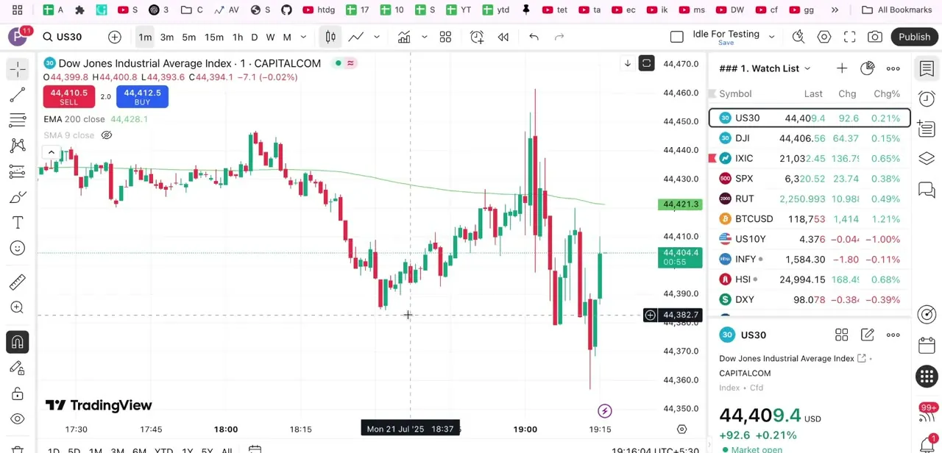Activate the zoom in tool
Viewport: 942px width, 453px height.
click(18, 307)
